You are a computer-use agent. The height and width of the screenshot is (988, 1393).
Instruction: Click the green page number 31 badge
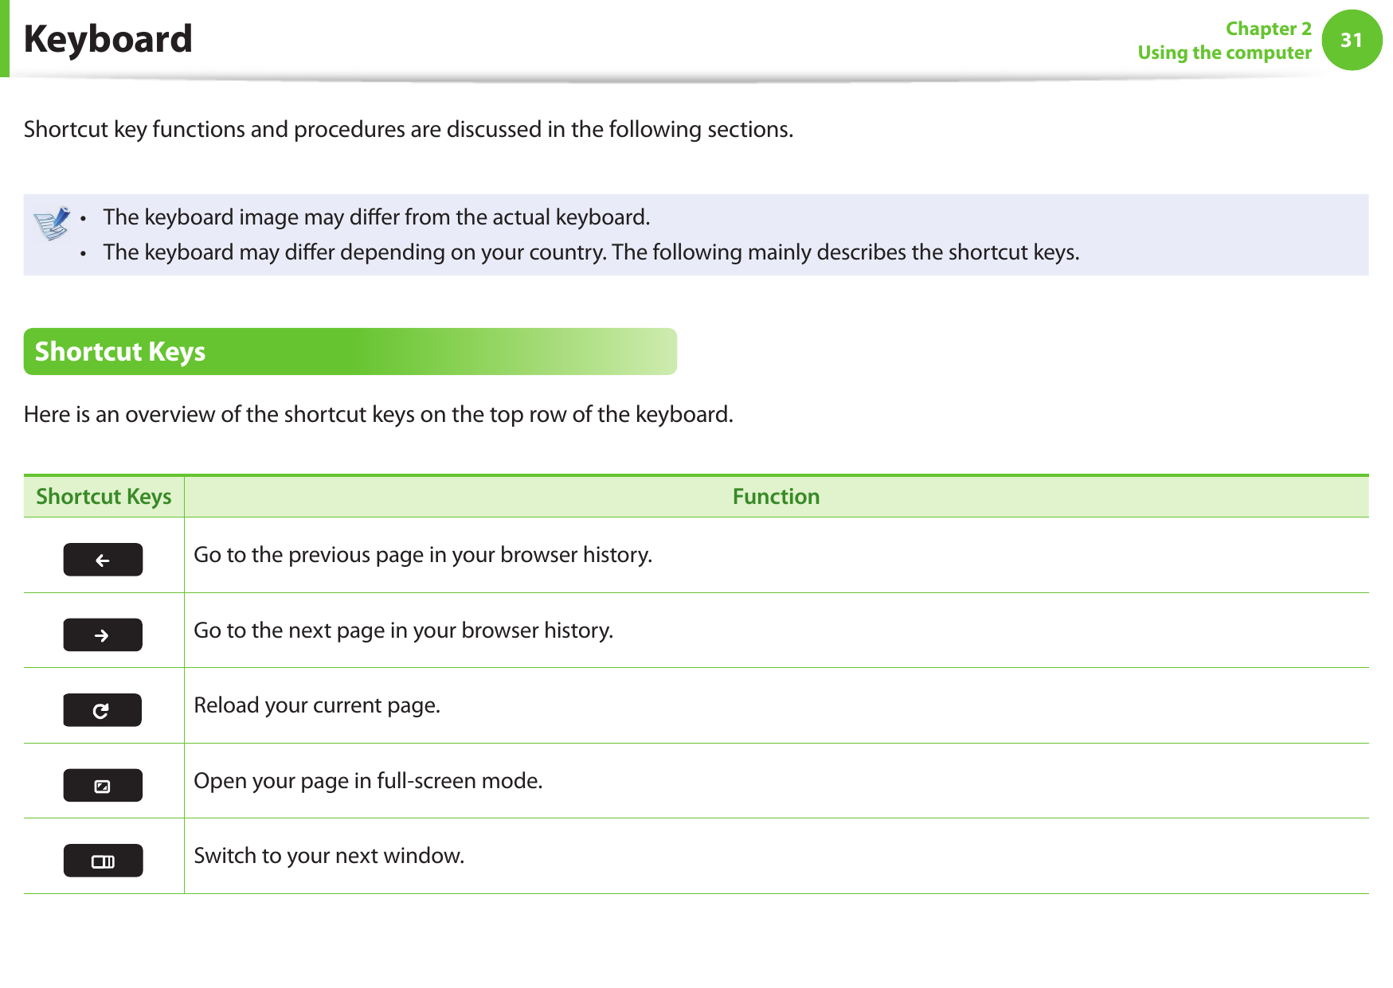coord(1351,40)
